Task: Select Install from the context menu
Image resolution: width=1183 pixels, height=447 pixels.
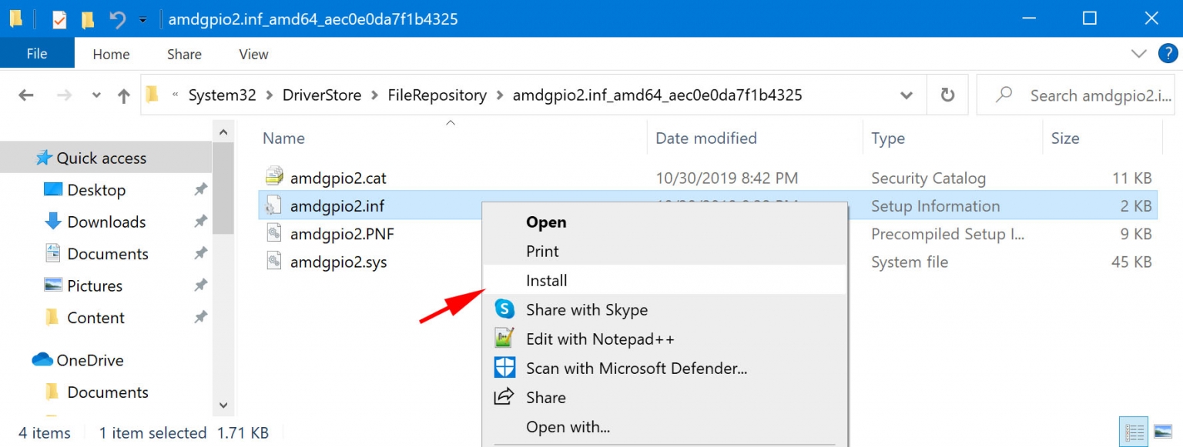Action: tap(546, 280)
